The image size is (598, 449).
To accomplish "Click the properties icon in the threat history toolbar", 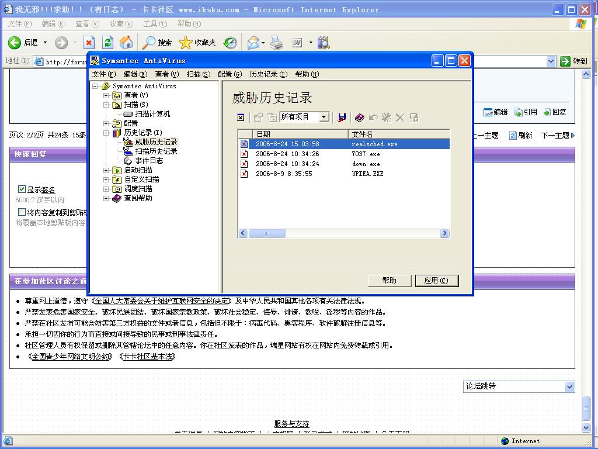I will click(x=259, y=118).
